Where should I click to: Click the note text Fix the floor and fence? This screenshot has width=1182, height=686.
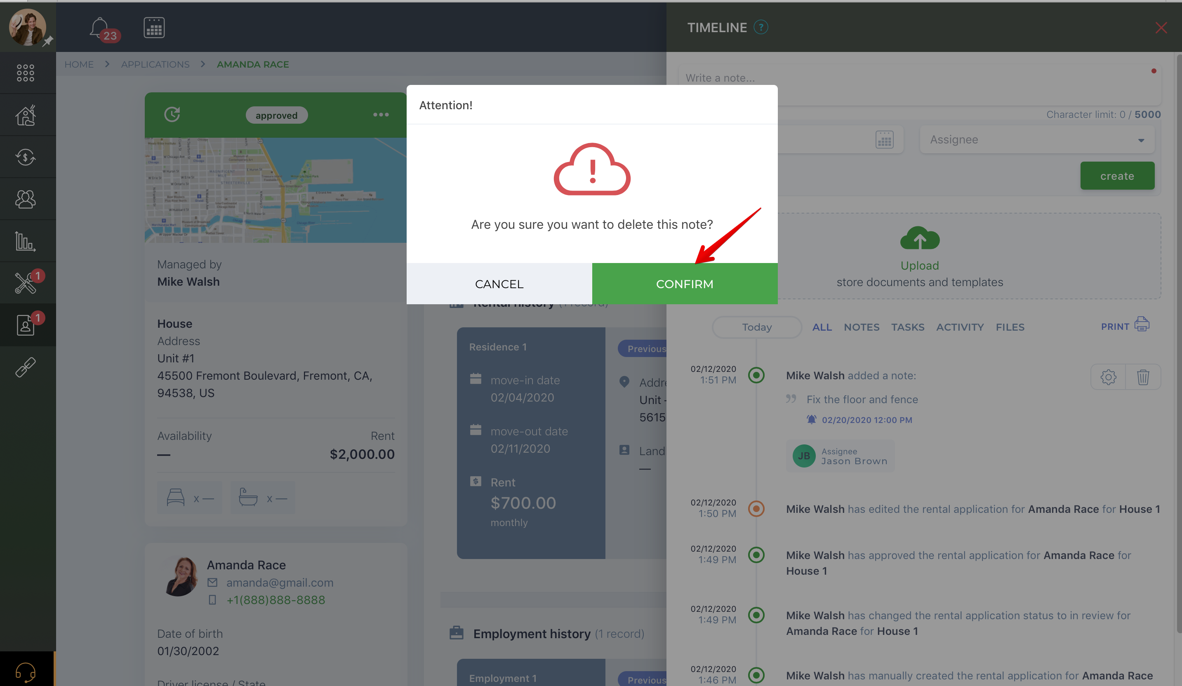pos(862,399)
